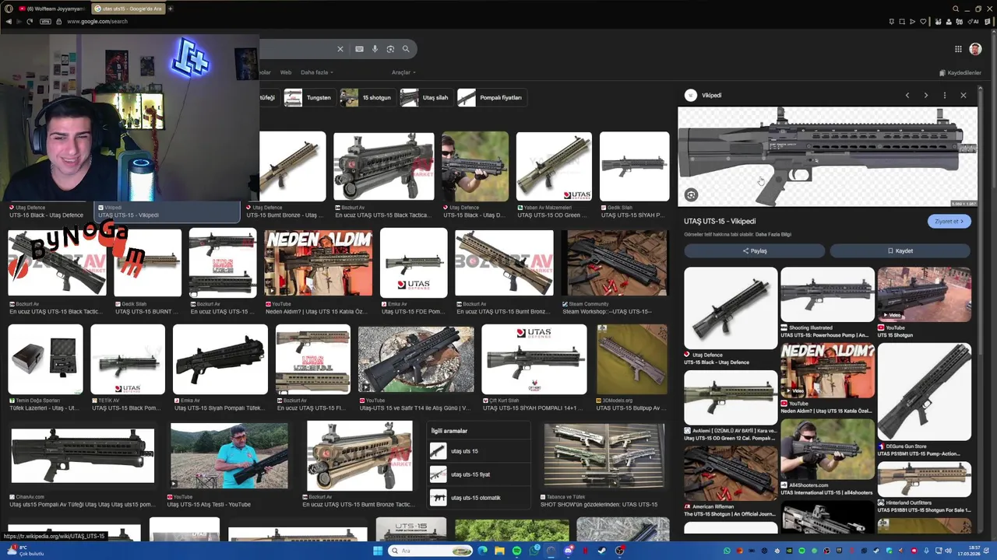Open the 'Utaş UTS-15 Atış Testi - YouTube' thumbnail
Screen dimensions: 997x560
[229, 456]
